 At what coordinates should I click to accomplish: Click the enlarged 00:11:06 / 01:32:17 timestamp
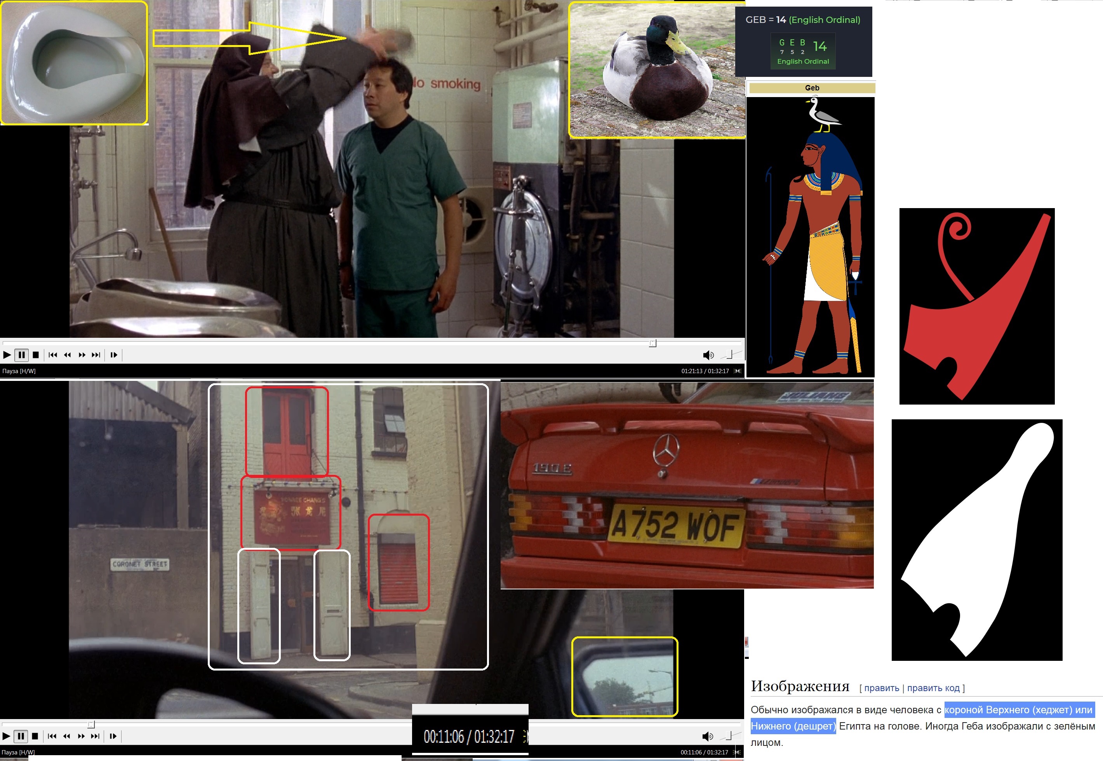469,737
